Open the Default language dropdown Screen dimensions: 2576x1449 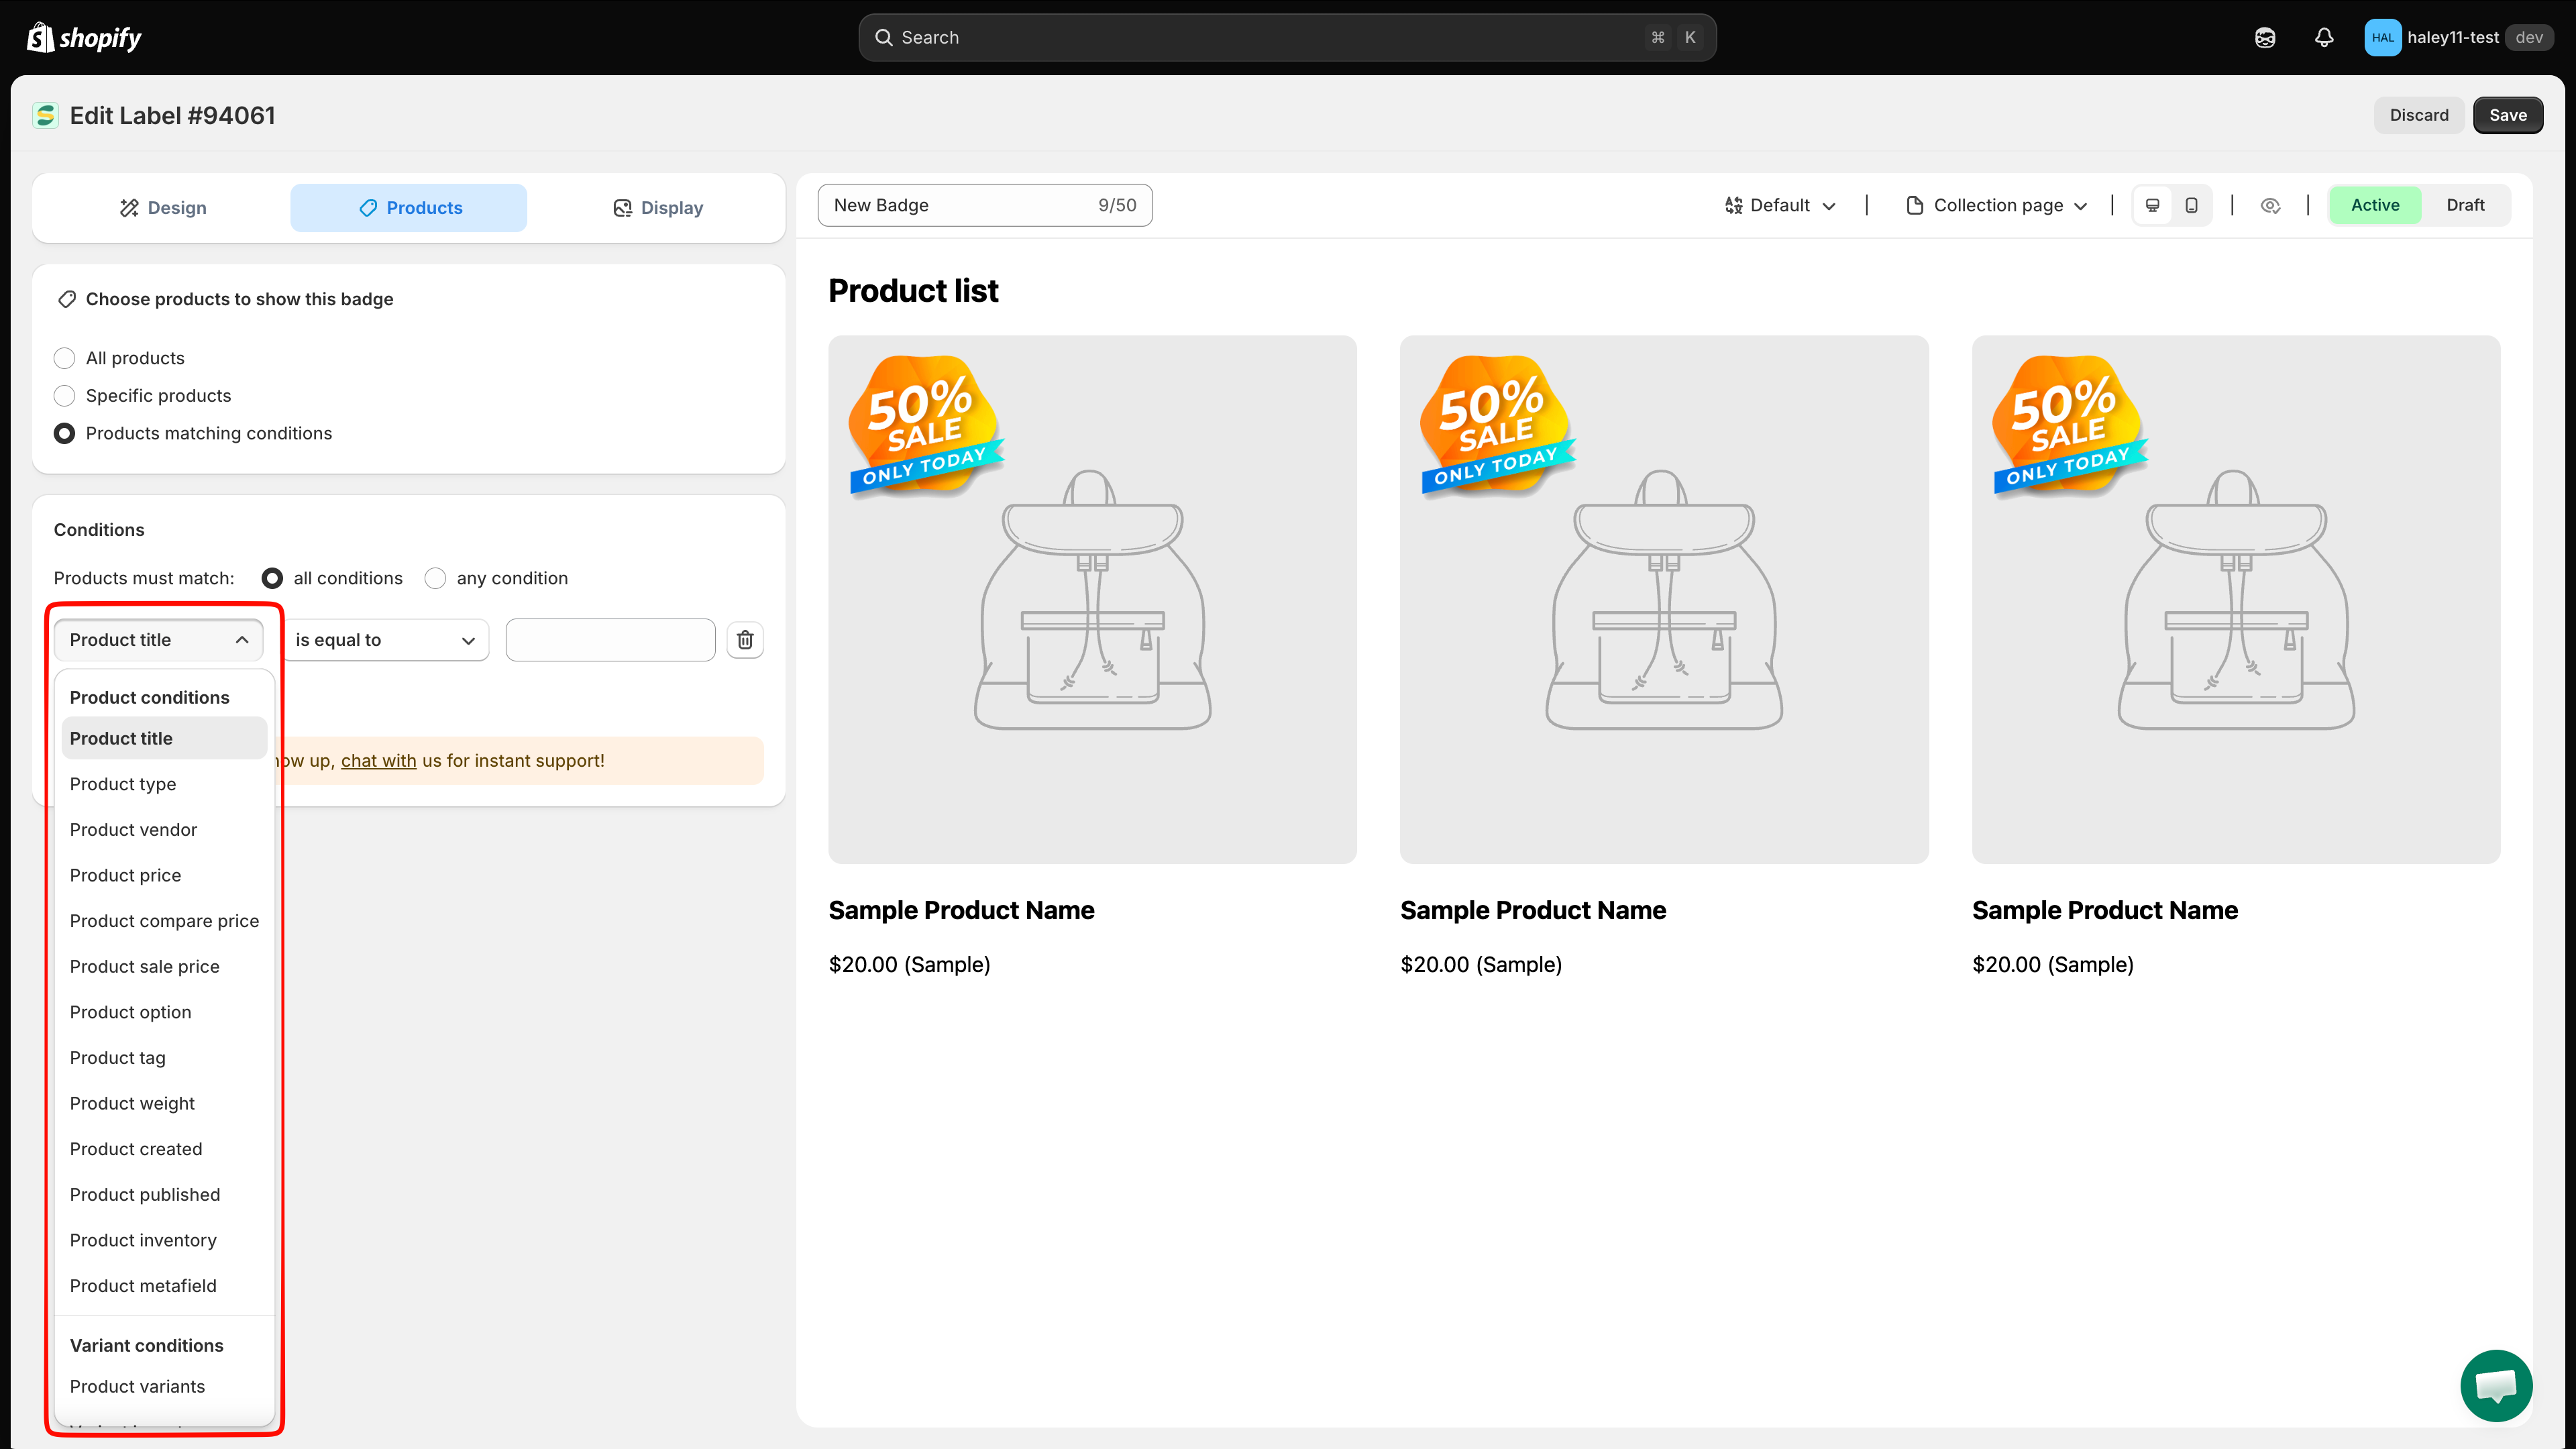(x=1780, y=205)
